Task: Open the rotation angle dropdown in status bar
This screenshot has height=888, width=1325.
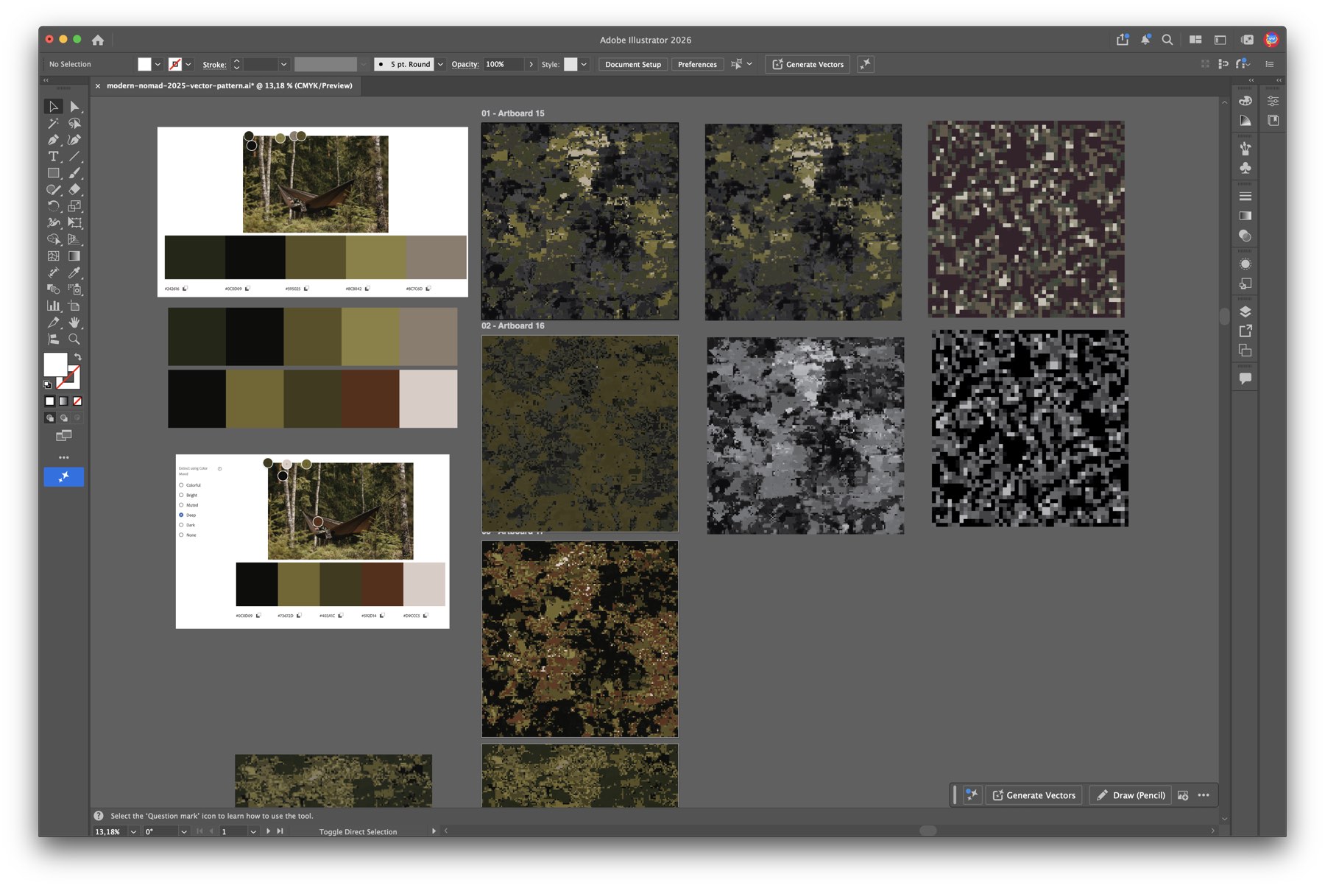Action: pyautogui.click(x=183, y=831)
